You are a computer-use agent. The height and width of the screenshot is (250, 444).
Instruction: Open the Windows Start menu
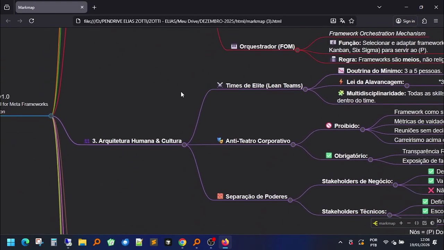(x=11, y=242)
